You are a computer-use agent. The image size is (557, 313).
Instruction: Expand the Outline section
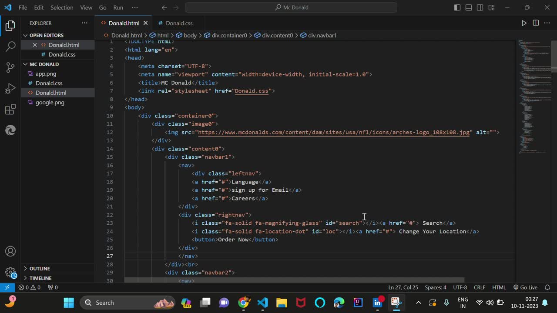(x=40, y=269)
